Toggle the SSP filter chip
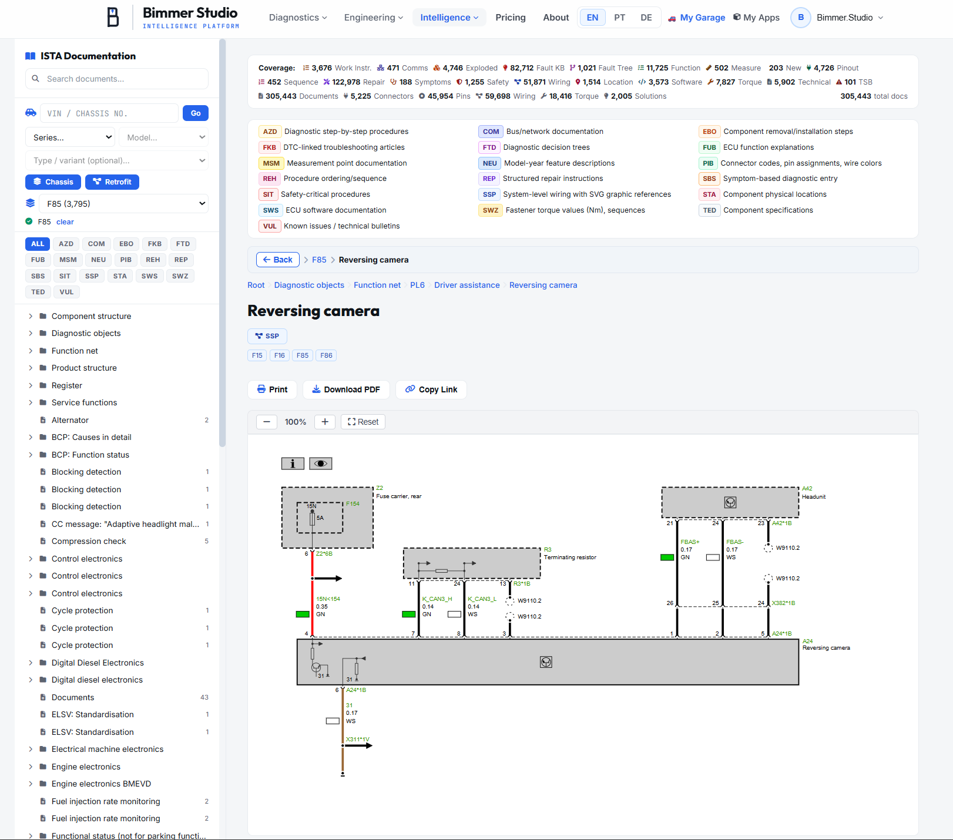 pyautogui.click(x=92, y=276)
